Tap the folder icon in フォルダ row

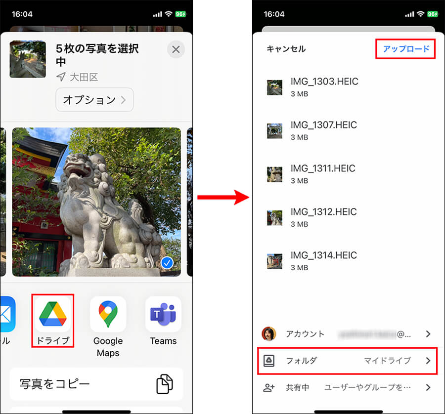click(x=268, y=361)
